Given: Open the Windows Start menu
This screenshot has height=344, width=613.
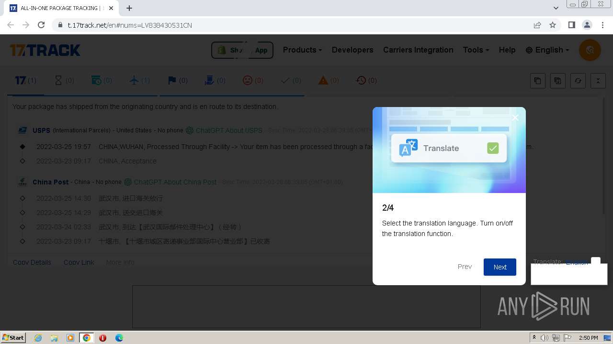Looking at the screenshot, I should click(13, 337).
